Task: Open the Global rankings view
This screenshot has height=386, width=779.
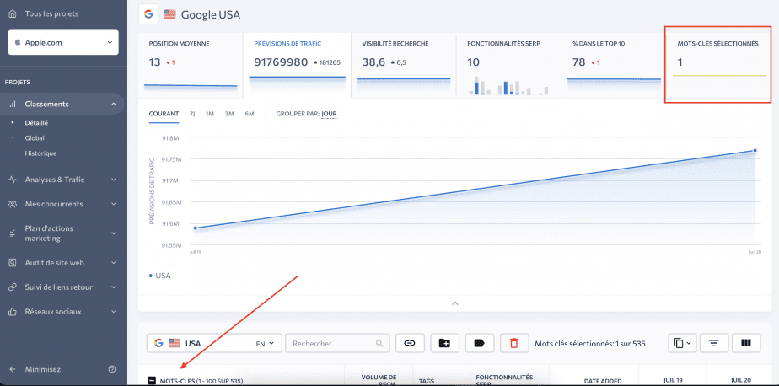Action: pos(35,138)
